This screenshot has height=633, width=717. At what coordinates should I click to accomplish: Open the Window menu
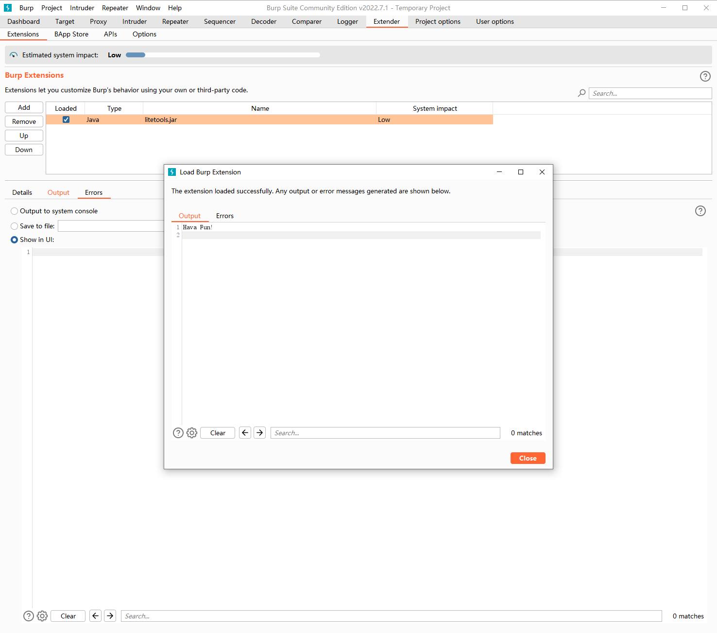pyautogui.click(x=148, y=8)
